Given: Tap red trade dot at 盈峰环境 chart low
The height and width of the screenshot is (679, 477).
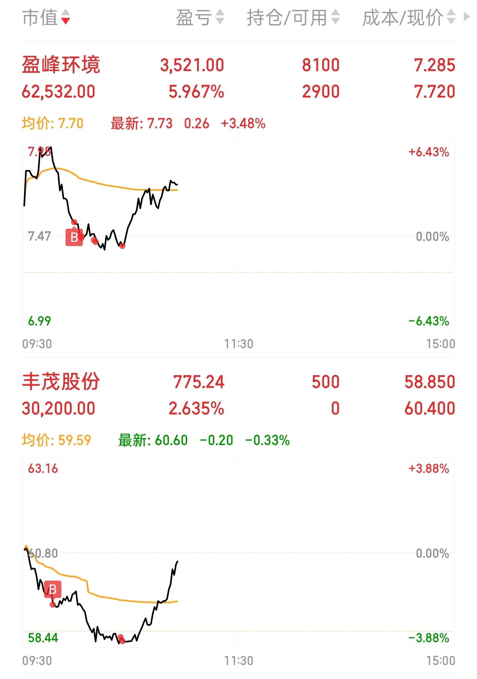Looking at the screenshot, I should 123,246.
